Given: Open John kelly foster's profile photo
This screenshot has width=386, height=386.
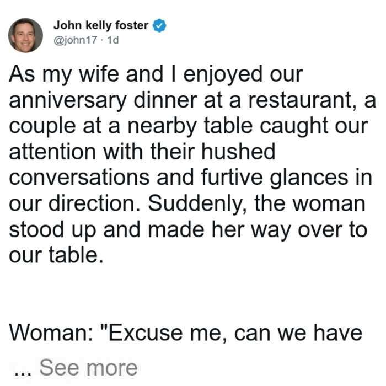Looking at the screenshot, I should click(x=25, y=35).
